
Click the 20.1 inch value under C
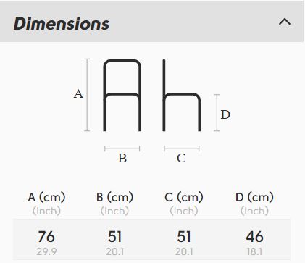click(184, 251)
